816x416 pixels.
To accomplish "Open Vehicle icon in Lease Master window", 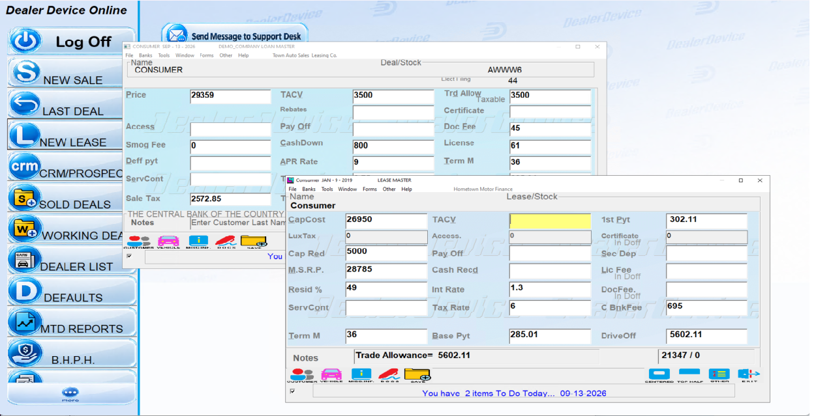I will 331,376.
